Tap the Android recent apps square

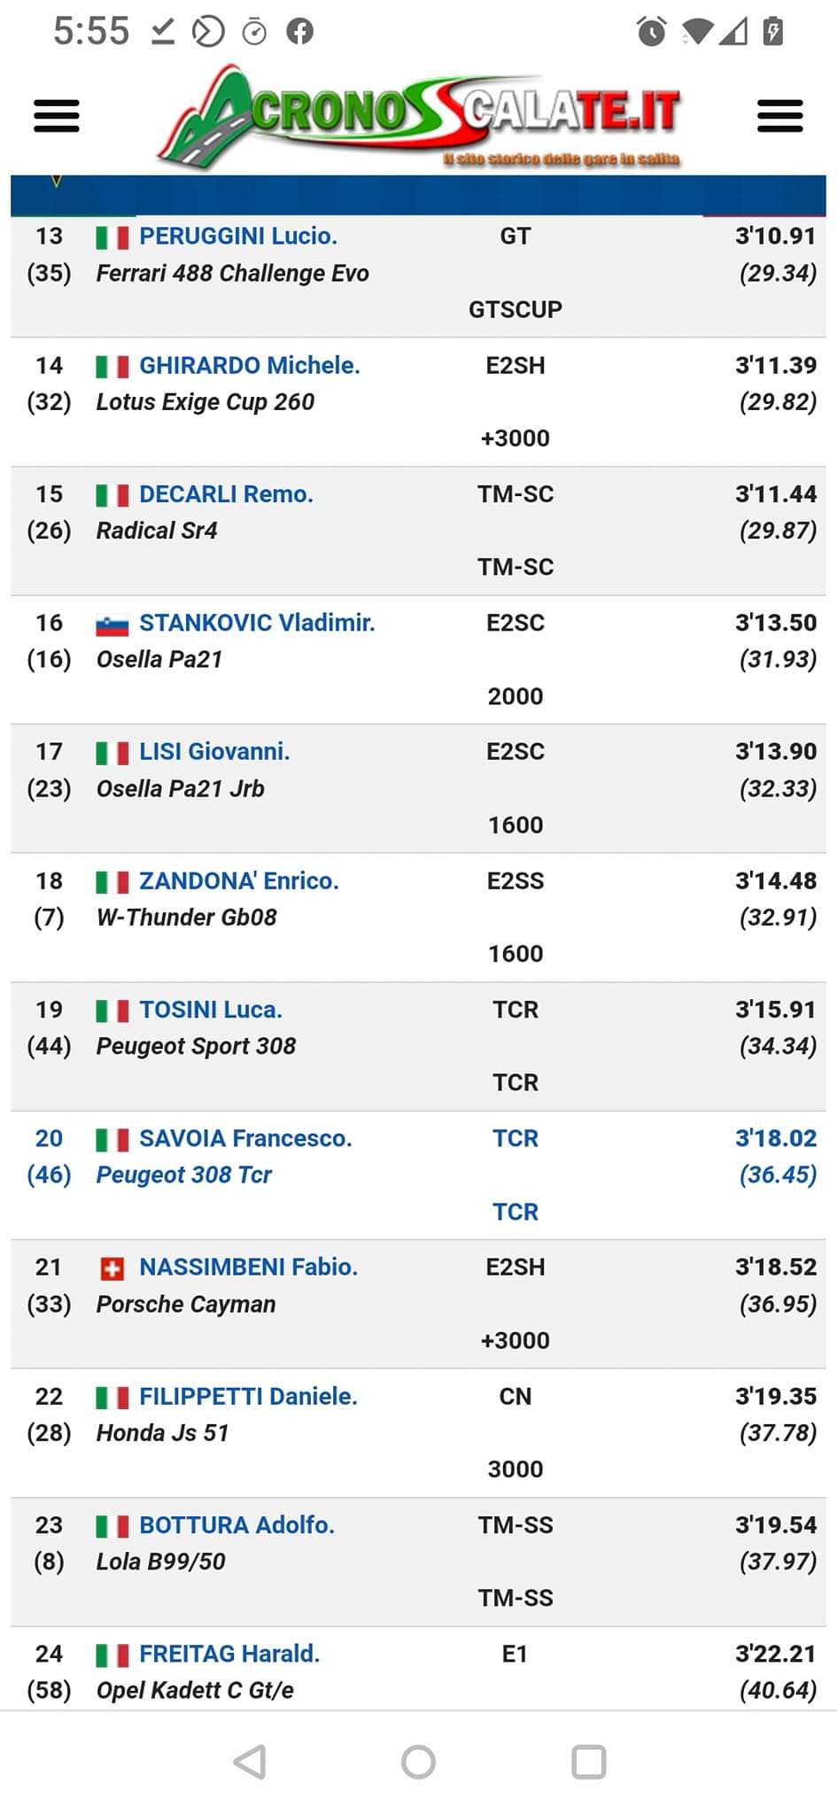pos(589,1762)
